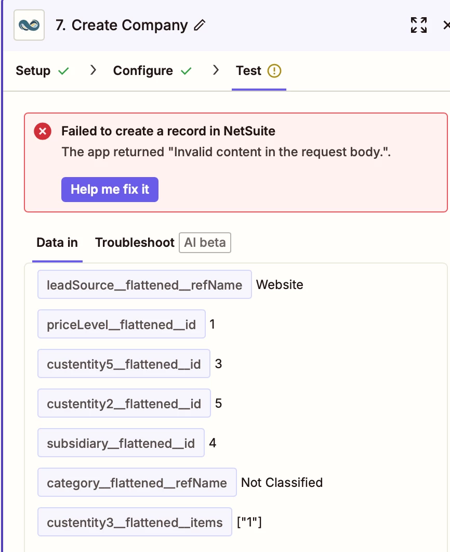This screenshot has height=552, width=450.
Task: Click the ["1"] value of custentity3 items
Action: pyautogui.click(x=249, y=522)
